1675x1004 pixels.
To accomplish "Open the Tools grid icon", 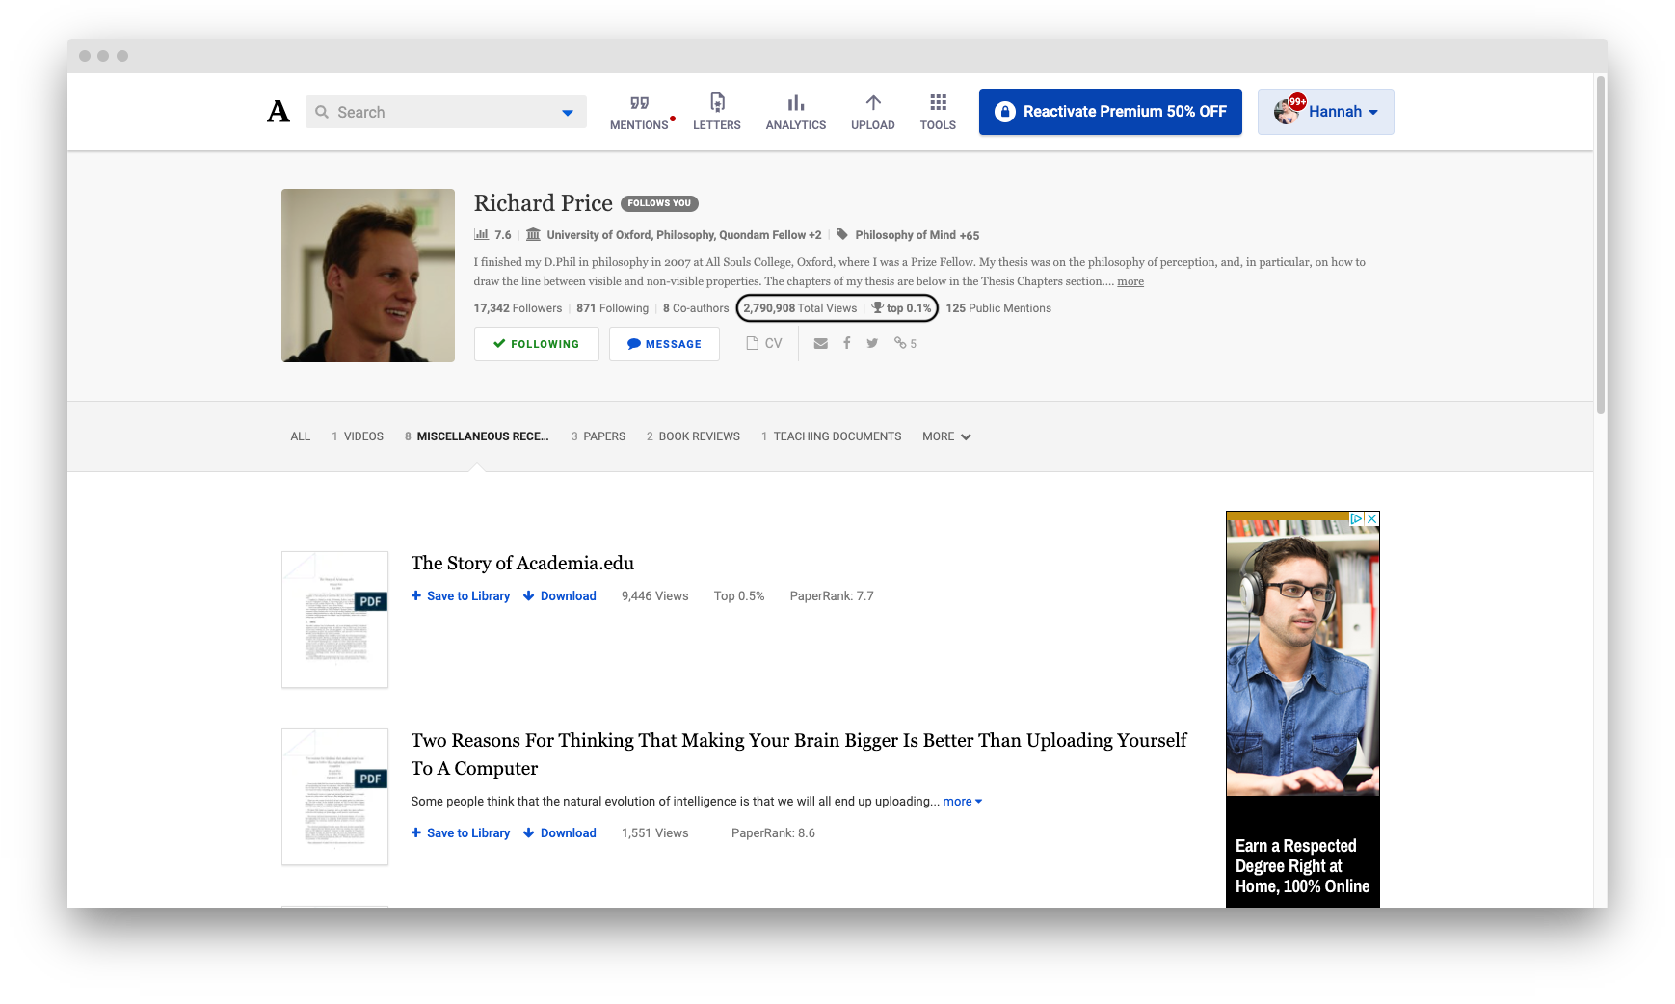I will click(x=938, y=103).
